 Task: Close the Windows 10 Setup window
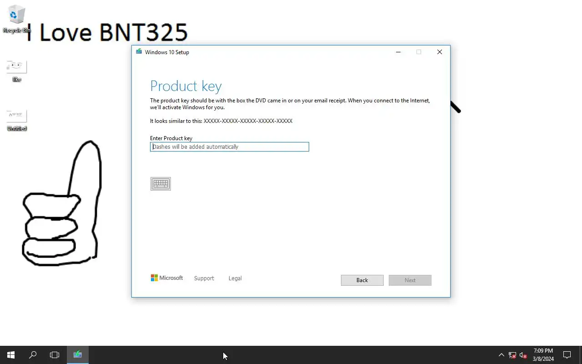tap(440, 52)
